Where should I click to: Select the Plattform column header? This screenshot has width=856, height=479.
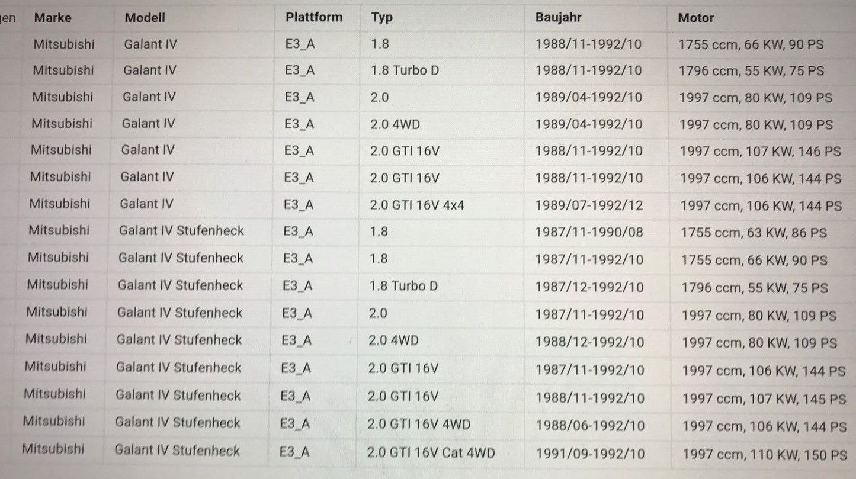(x=314, y=17)
